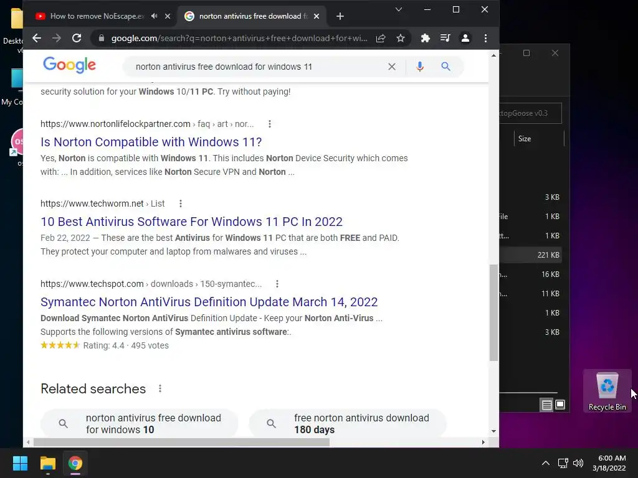Open volume control tray icon

tap(578, 463)
